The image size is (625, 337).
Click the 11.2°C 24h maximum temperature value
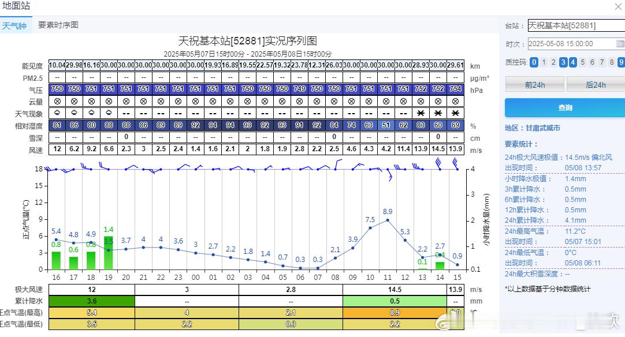575,231
